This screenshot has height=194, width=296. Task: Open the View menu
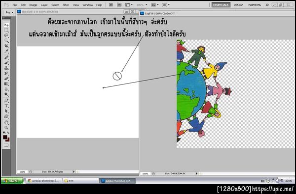[76, 5]
